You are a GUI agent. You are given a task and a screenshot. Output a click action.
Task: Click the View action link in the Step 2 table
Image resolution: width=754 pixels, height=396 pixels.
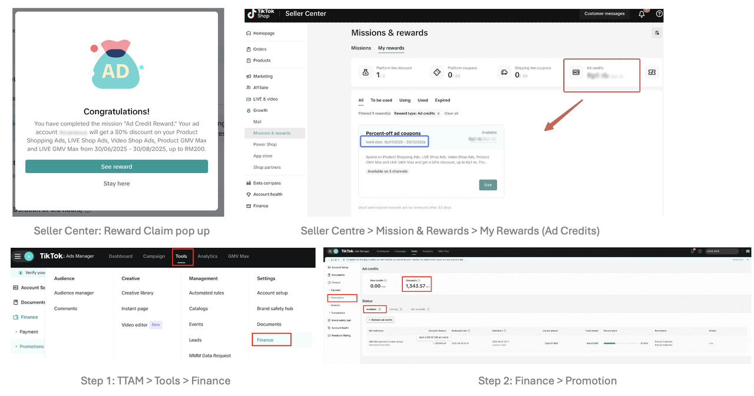coord(711,343)
